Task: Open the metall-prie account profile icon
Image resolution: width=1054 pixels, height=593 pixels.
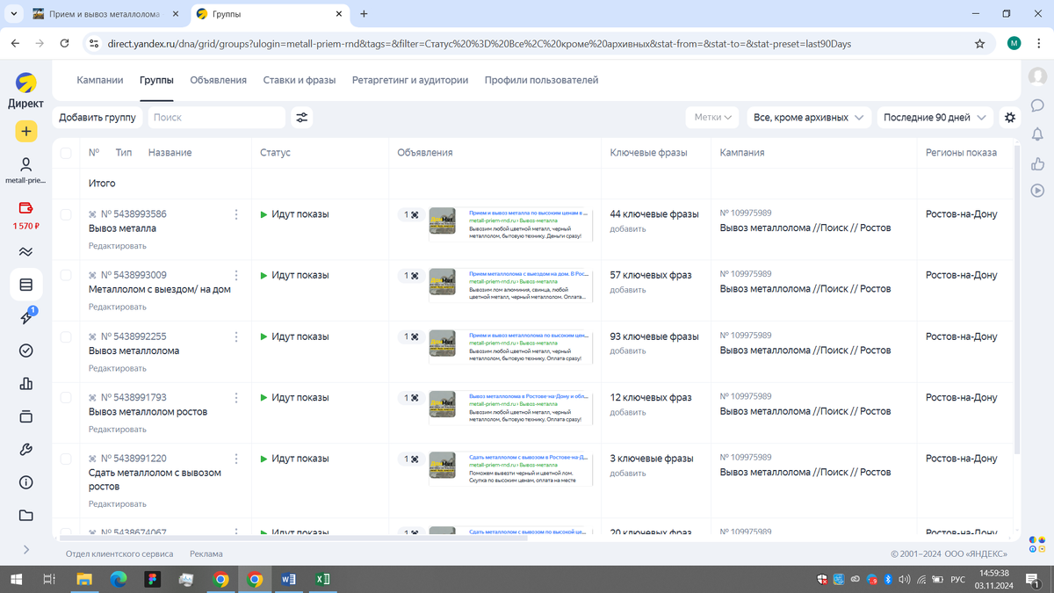Action: click(25, 164)
